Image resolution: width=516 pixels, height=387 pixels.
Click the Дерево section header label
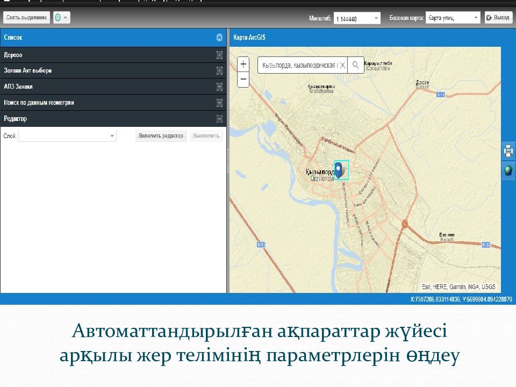13,55
